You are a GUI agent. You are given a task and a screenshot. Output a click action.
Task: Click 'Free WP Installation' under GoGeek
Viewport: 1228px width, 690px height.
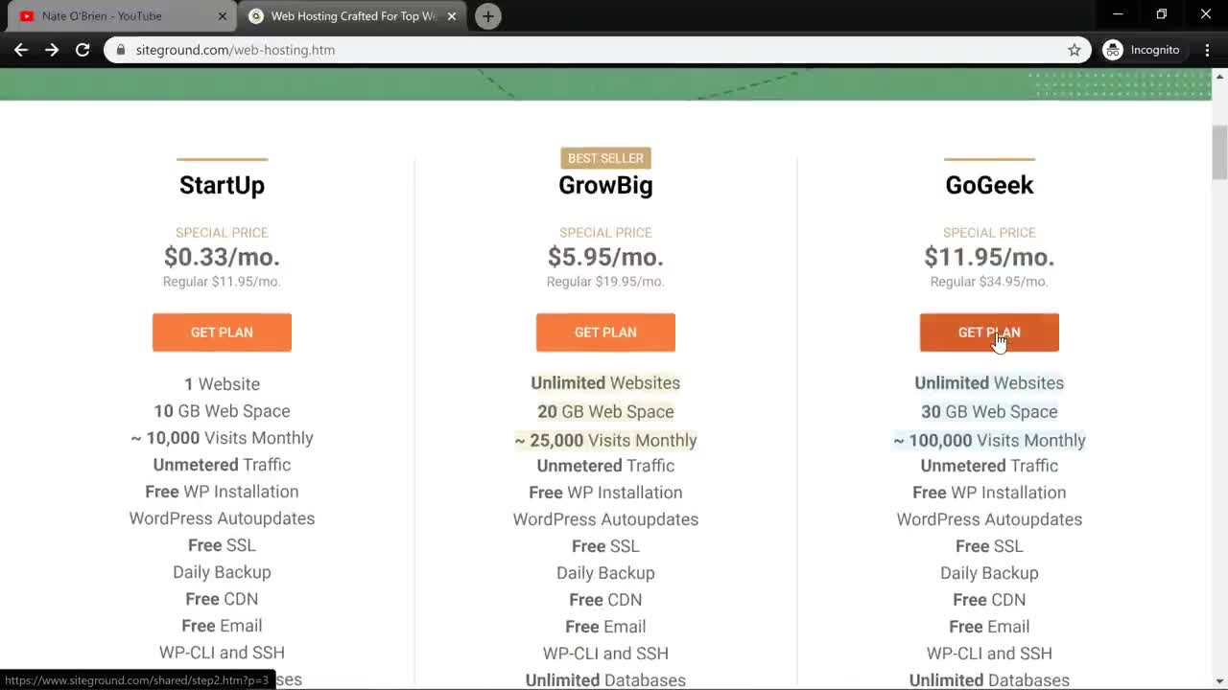coord(989,493)
